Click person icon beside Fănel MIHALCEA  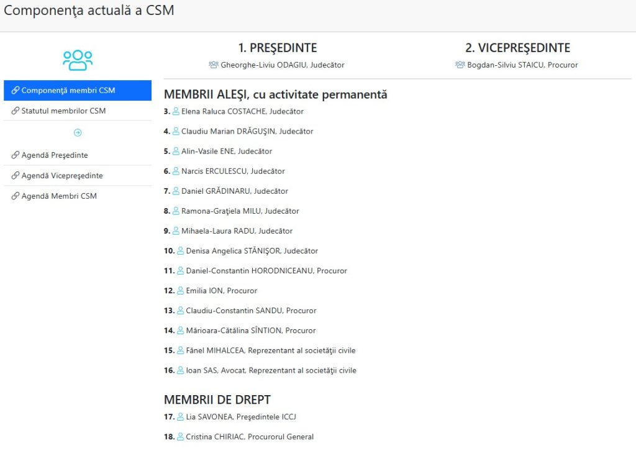(x=181, y=350)
